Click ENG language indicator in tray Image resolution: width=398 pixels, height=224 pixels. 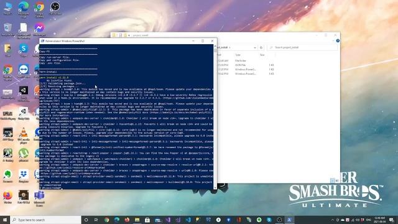point(369,220)
